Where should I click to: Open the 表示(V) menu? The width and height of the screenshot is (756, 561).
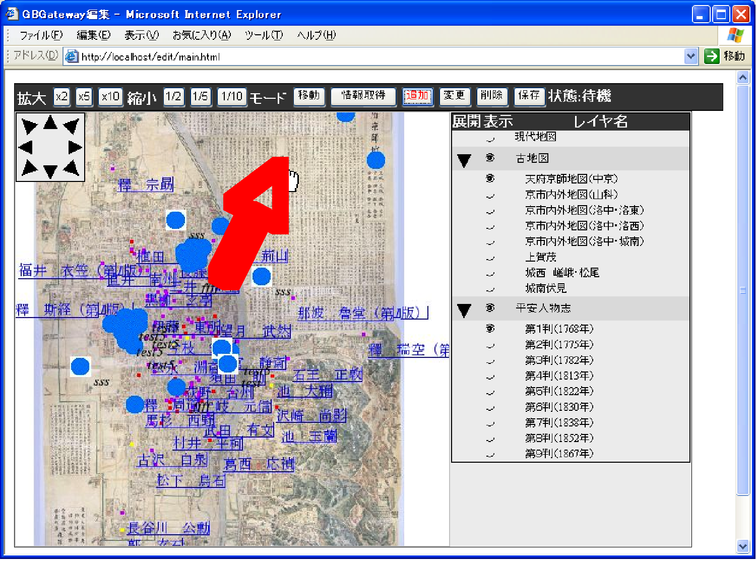point(142,35)
